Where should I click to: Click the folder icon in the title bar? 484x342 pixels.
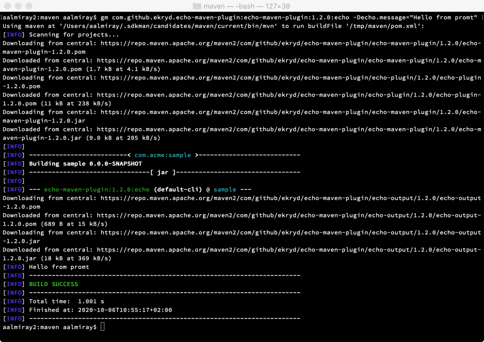pos(197,6)
